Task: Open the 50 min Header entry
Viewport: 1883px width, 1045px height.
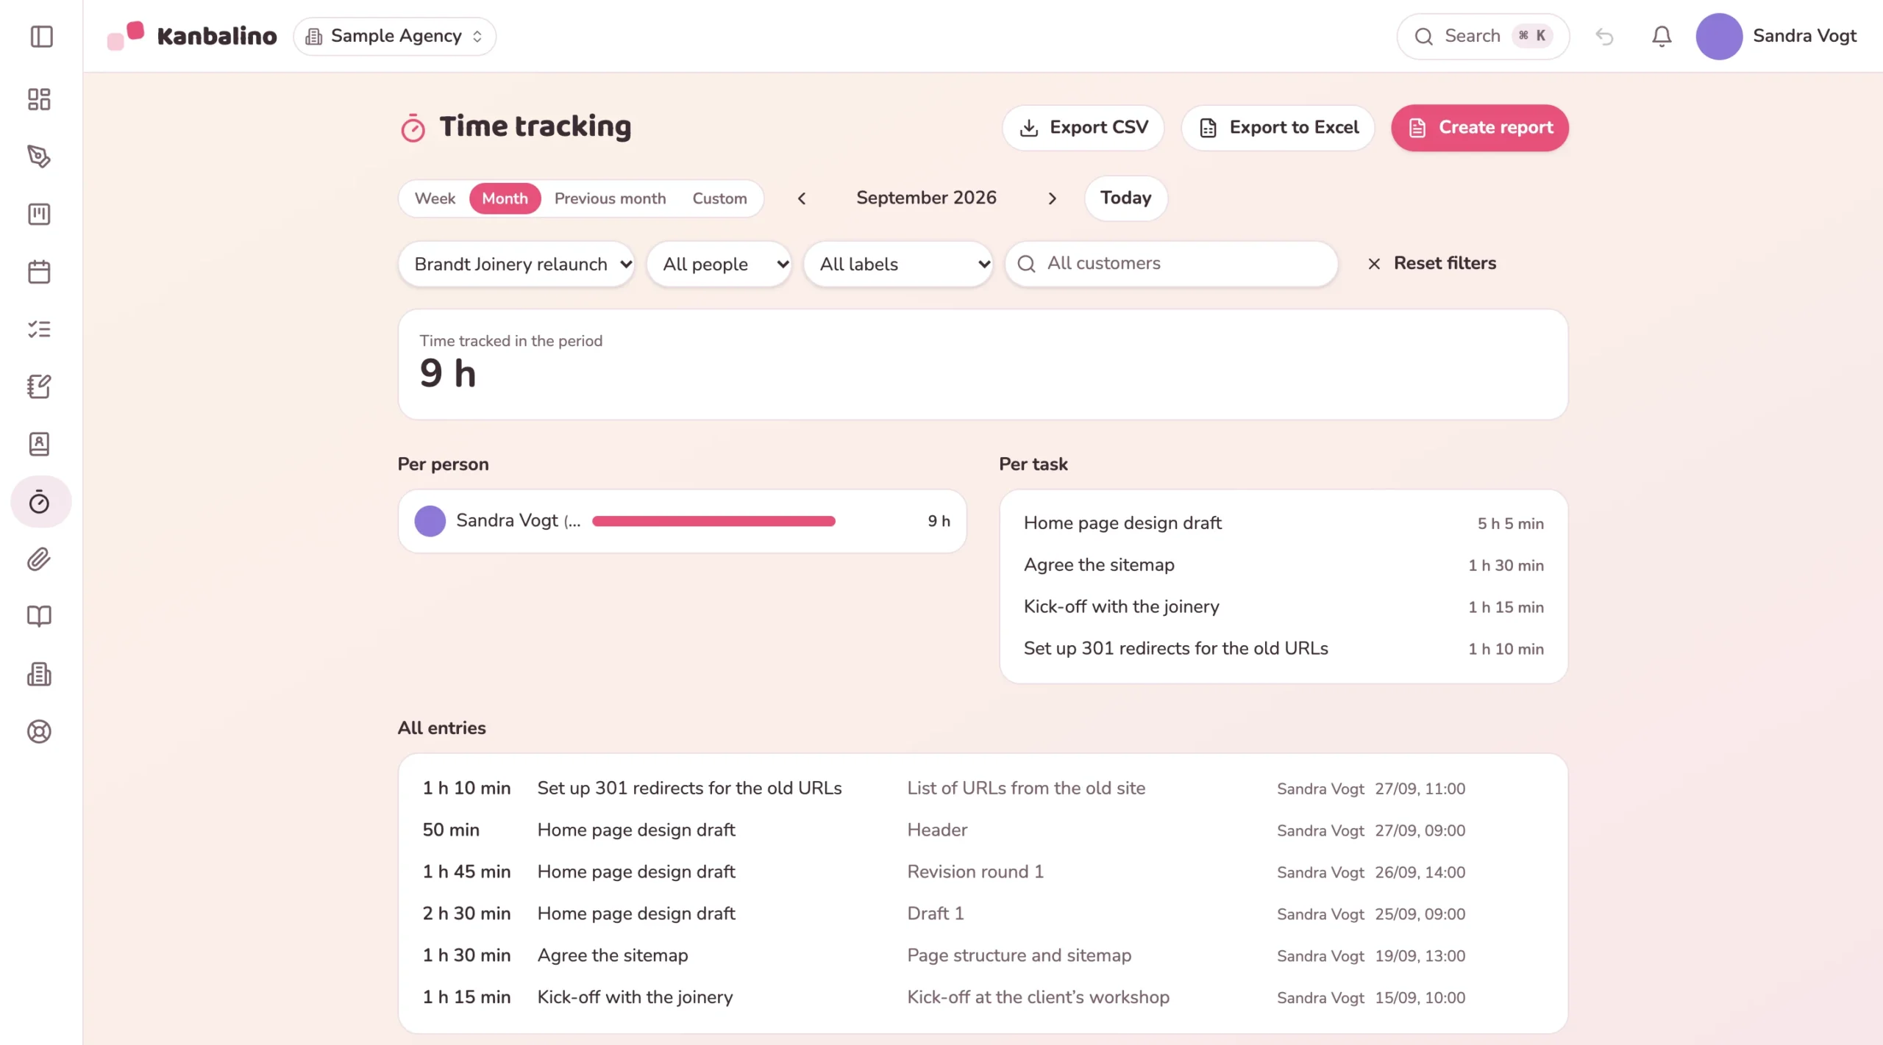Action: click(983, 830)
